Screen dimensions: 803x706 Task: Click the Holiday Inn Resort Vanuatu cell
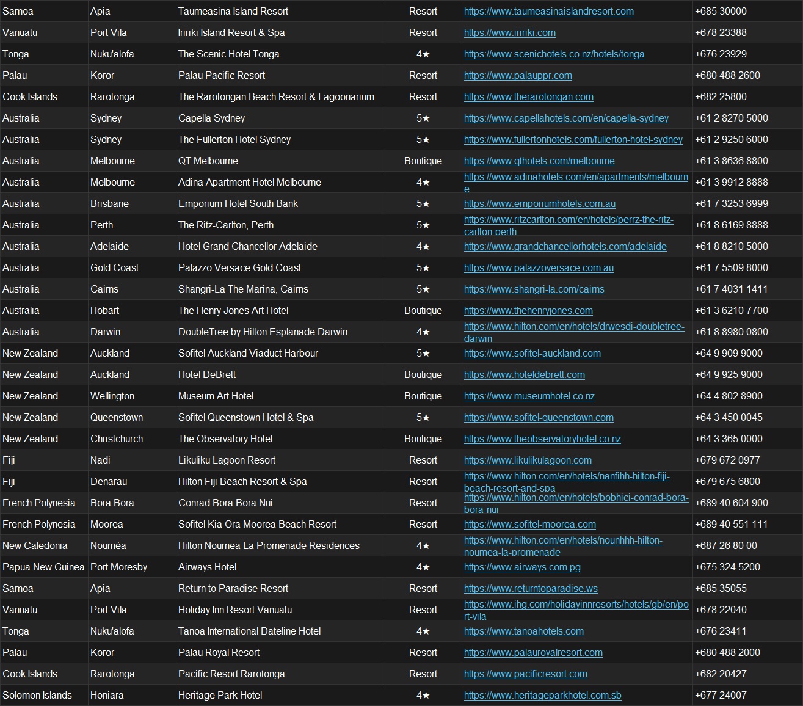tap(280, 610)
